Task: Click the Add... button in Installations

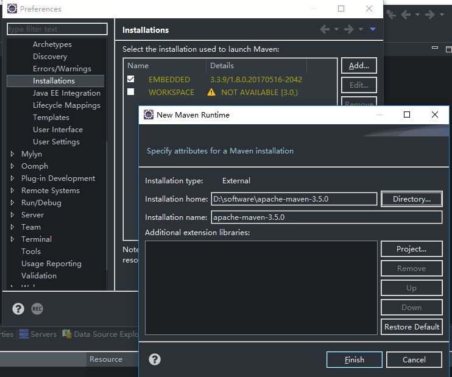Action: [359, 65]
